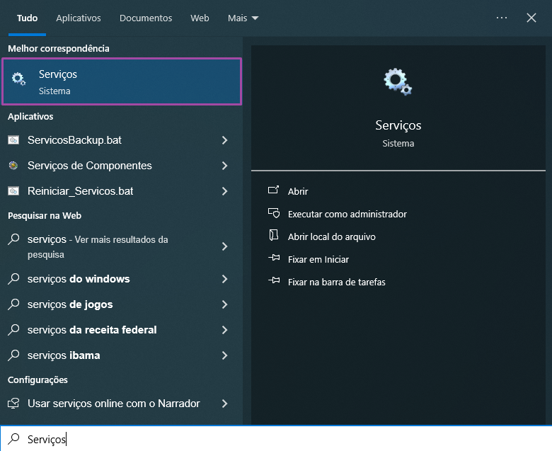Click the Serviços gear icon in best match
552x451 pixels.
[18, 79]
